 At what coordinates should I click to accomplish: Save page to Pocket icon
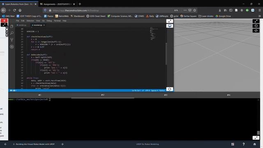click(x=190, y=10)
